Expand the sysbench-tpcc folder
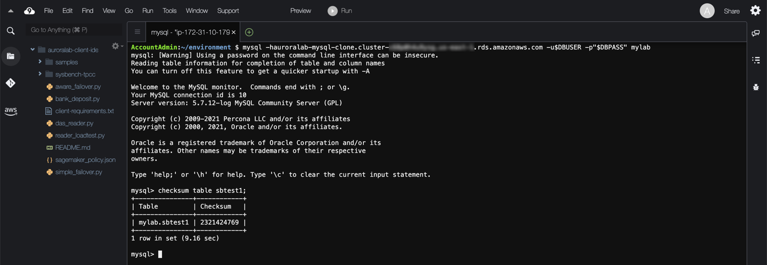The height and width of the screenshot is (265, 767). tap(40, 74)
